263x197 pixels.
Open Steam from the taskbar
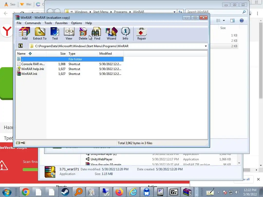[x=65, y=192]
